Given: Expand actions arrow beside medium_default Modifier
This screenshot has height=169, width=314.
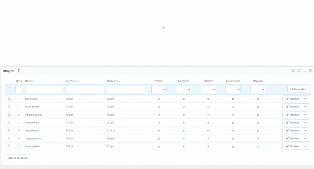Looking at the screenshot, I should tap(306, 115).
